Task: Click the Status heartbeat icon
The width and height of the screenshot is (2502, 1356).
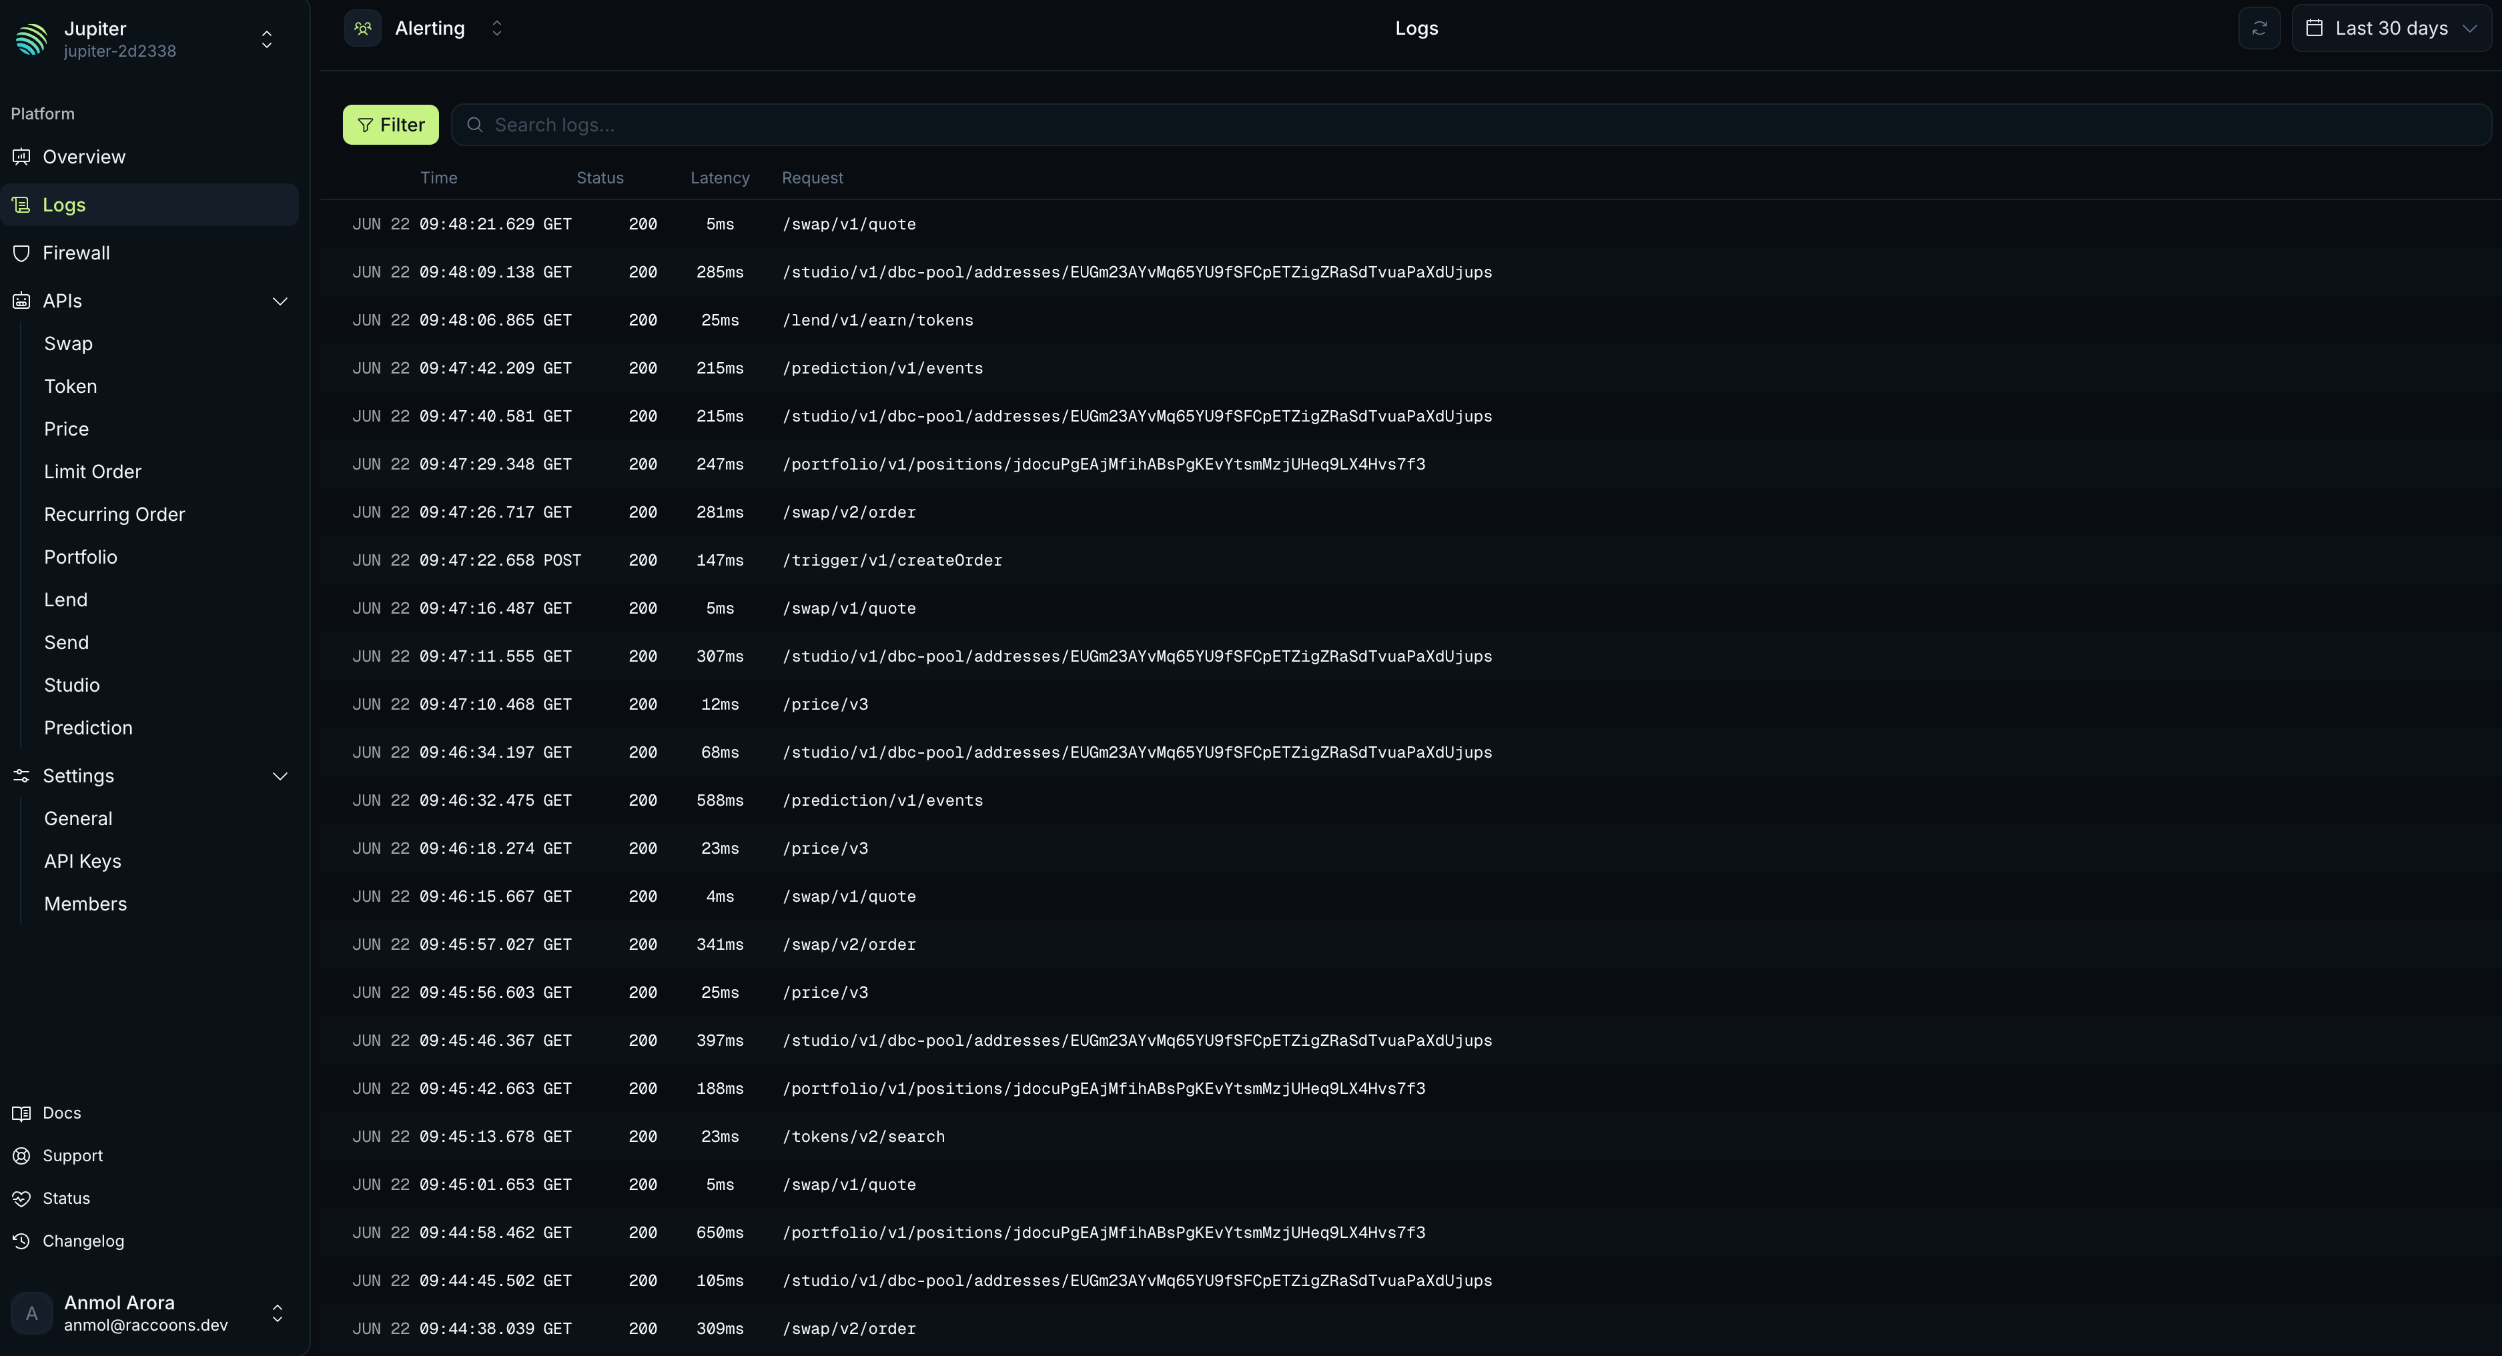Action: point(21,1199)
